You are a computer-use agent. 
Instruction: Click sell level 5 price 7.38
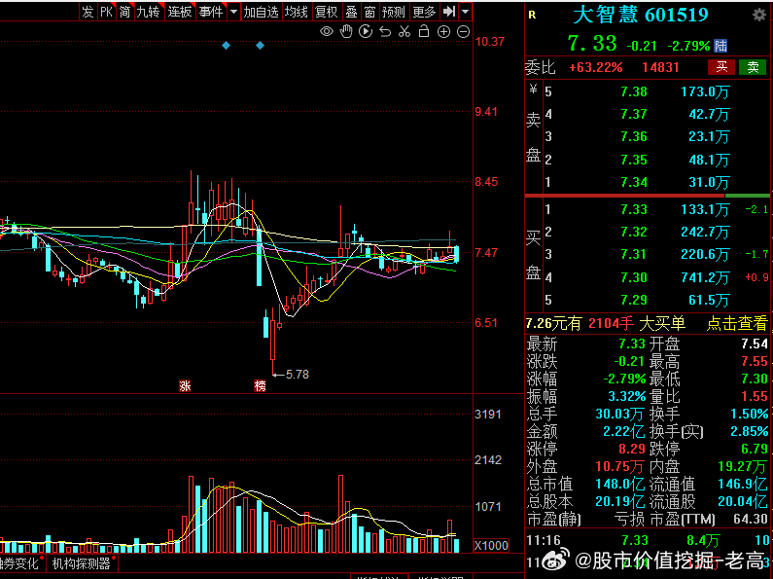click(x=634, y=91)
